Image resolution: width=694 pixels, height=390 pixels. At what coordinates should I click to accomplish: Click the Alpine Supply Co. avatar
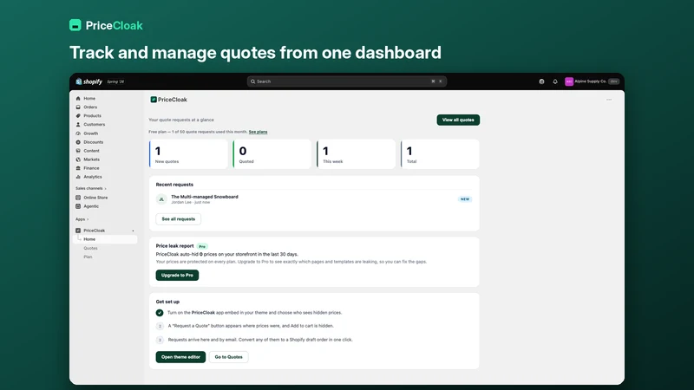point(569,81)
